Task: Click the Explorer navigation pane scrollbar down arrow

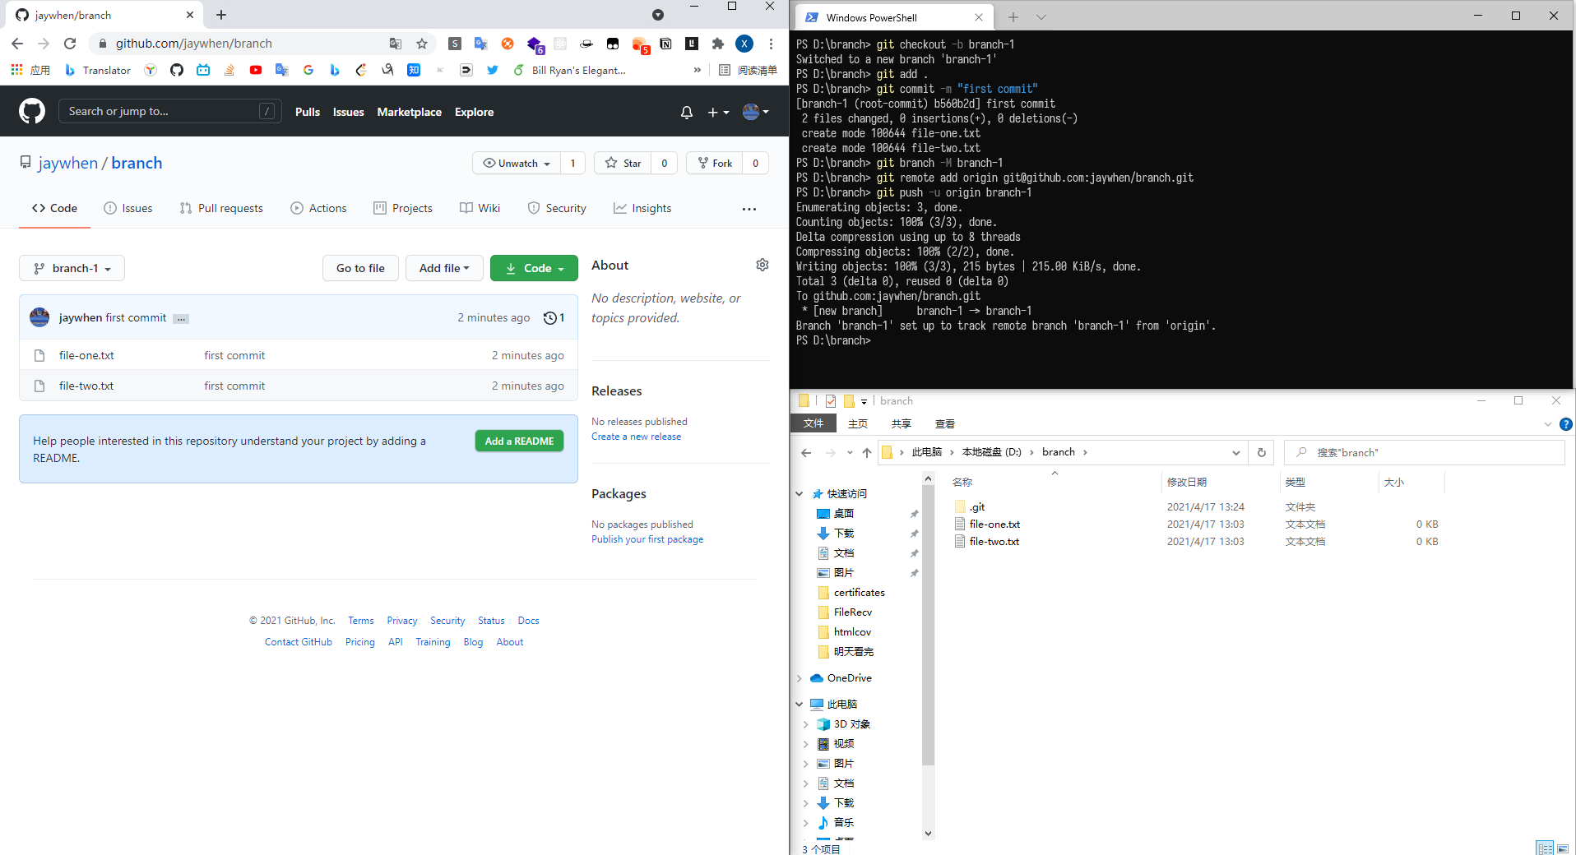Action: [x=928, y=833]
